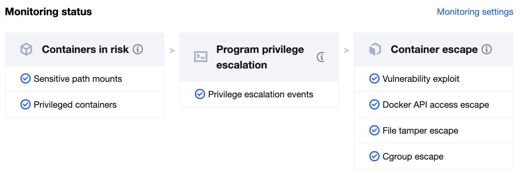Toggle the Docker API access escape check
Screen dimensions: 520x171
374,105
